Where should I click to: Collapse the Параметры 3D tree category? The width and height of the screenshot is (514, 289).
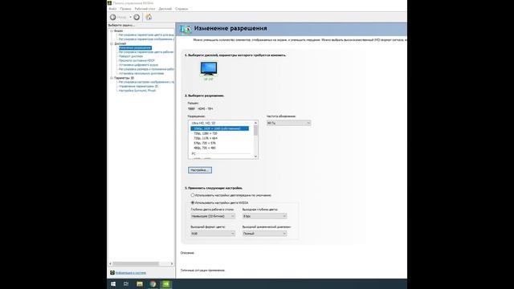(112, 78)
